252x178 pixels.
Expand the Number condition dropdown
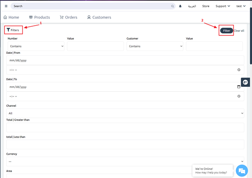click(36, 46)
